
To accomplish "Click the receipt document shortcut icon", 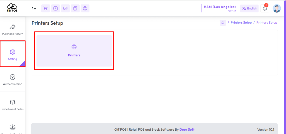I will 75,8.
